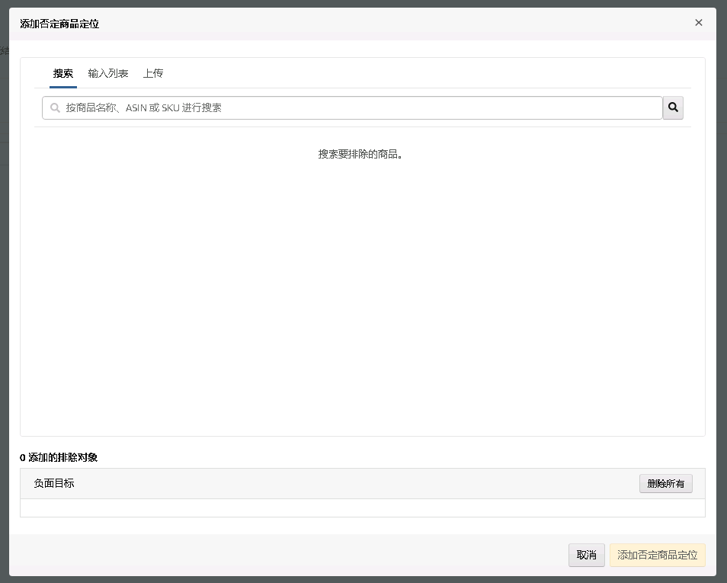Open the 输入列表 tab

pyautogui.click(x=108, y=73)
